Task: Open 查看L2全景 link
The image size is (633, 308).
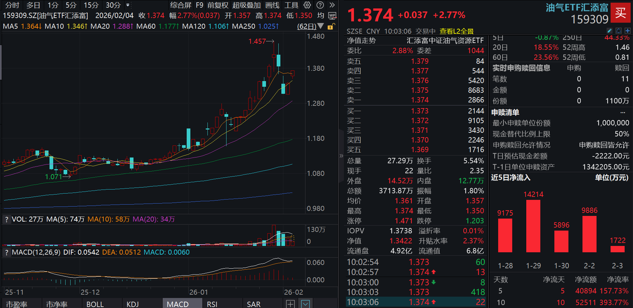Action: 456,31
